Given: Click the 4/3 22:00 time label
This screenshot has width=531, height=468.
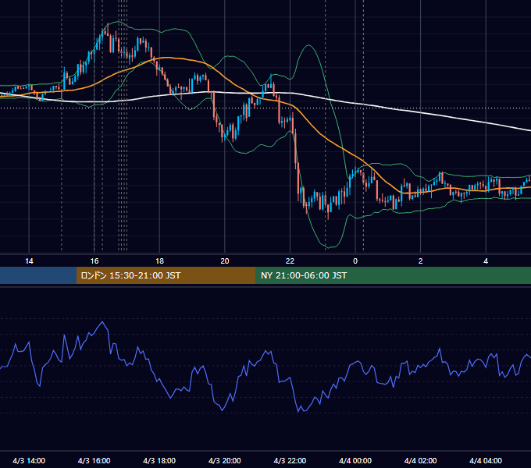Looking at the screenshot, I should [x=290, y=460].
